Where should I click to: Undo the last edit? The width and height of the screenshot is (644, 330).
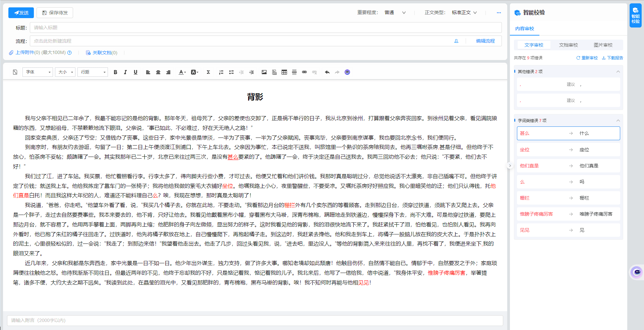[x=327, y=72]
